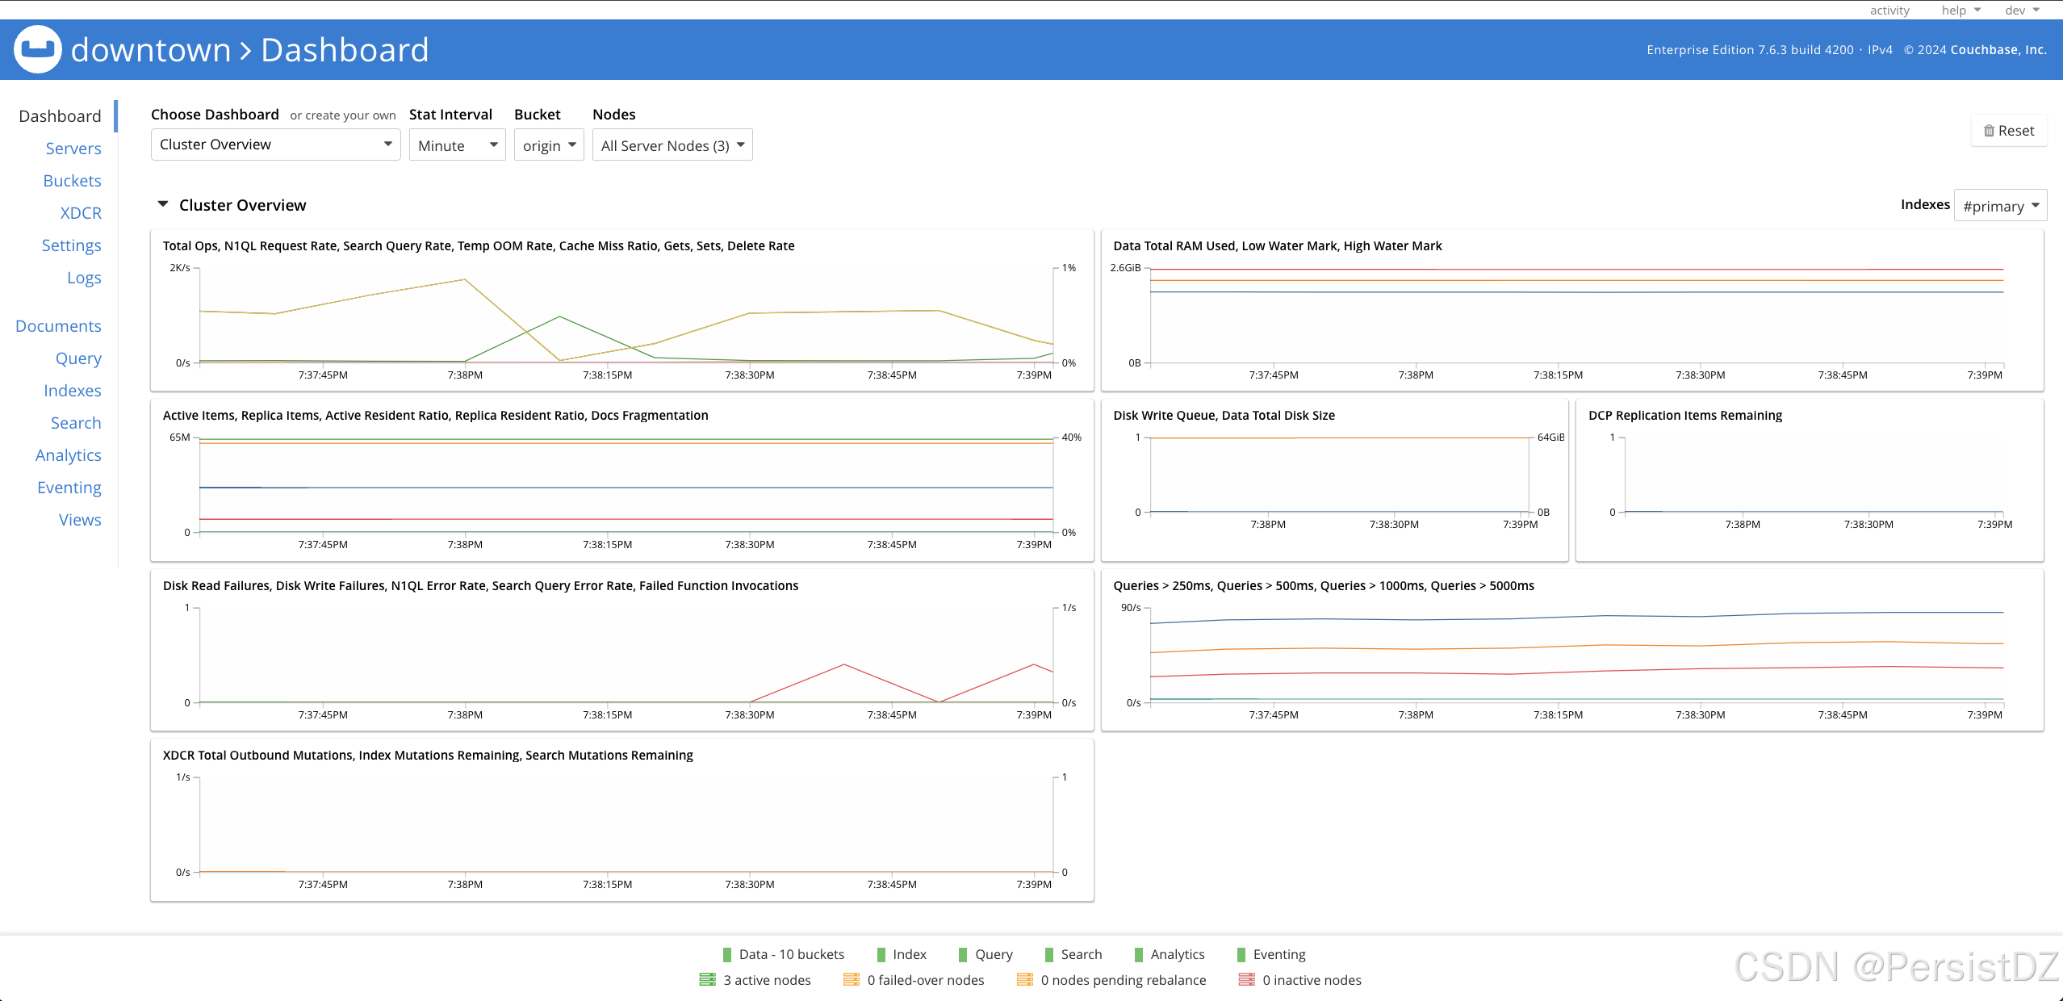Go to Indexes page

pos(73,391)
